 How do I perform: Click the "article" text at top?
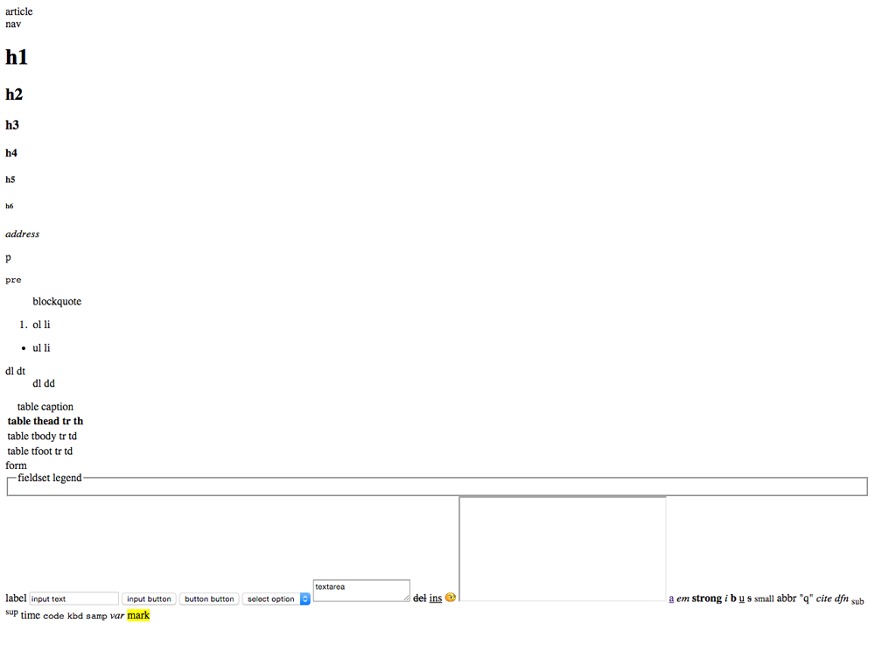tap(19, 11)
